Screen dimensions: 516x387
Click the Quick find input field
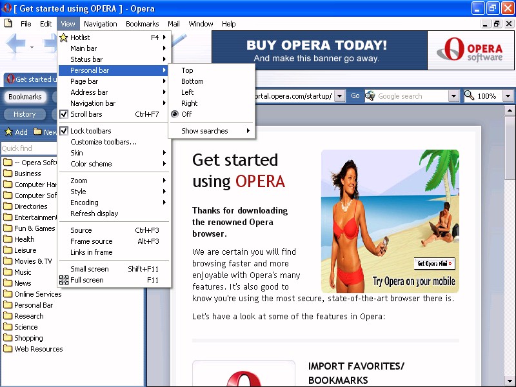tap(29, 148)
